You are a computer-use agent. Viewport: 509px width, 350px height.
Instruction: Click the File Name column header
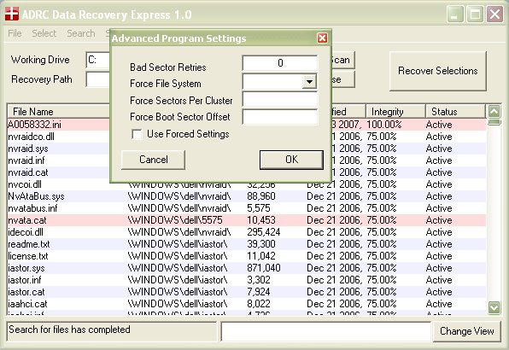click(58, 112)
